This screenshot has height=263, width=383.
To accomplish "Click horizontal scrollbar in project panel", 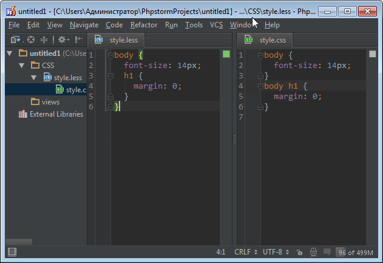I will [x=19, y=242].
